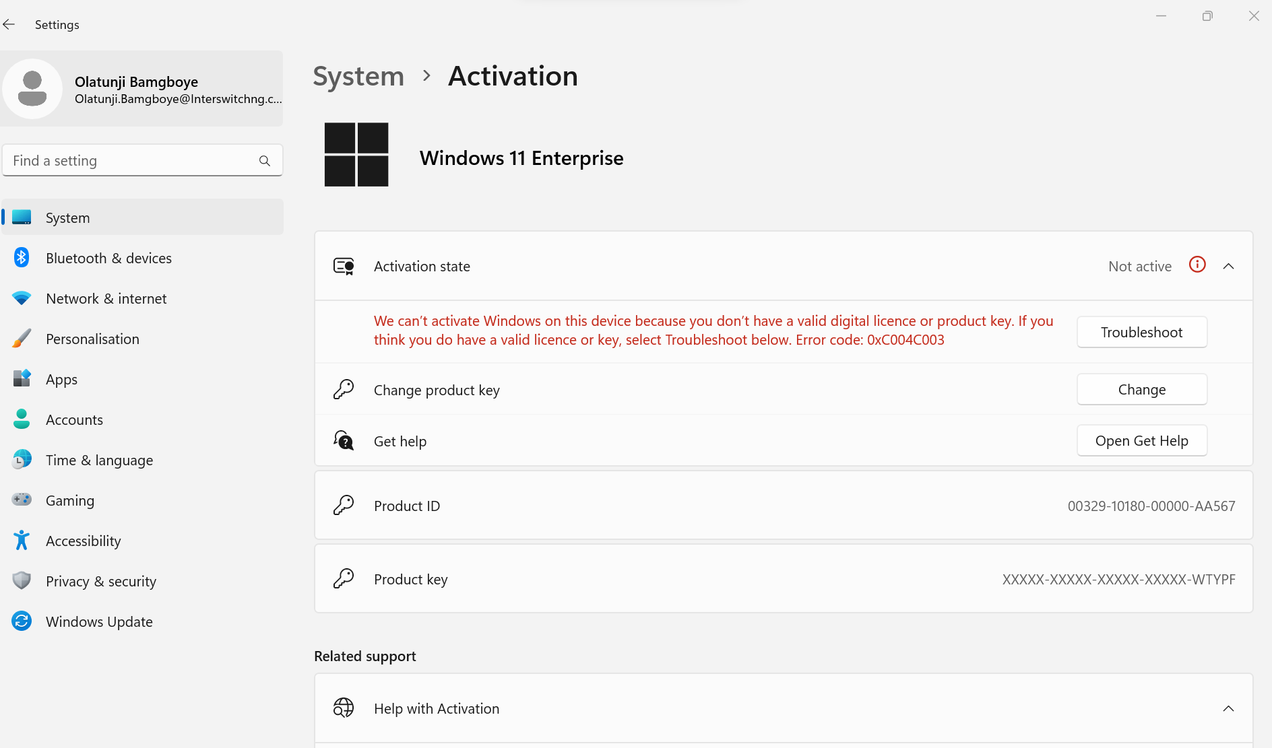Click the Personalisation paintbrush icon
Image resolution: width=1272 pixels, height=748 pixels.
pos(22,339)
